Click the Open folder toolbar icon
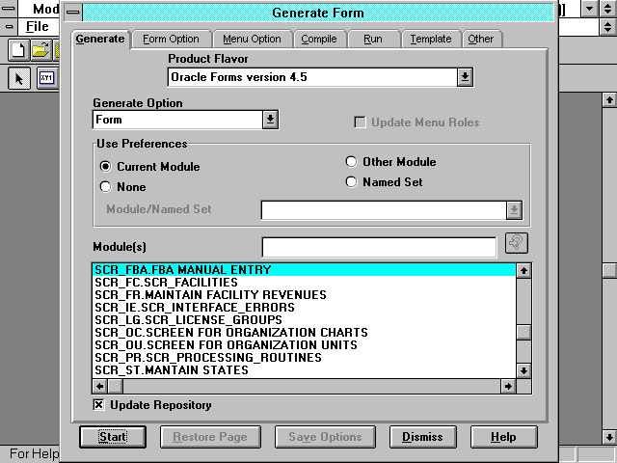The image size is (617, 463). [x=40, y=50]
